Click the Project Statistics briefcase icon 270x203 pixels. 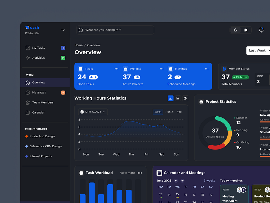click(x=201, y=101)
